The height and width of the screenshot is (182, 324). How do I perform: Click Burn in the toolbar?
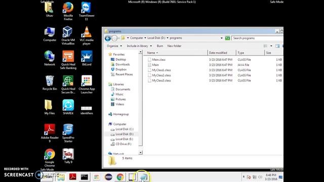click(160, 46)
